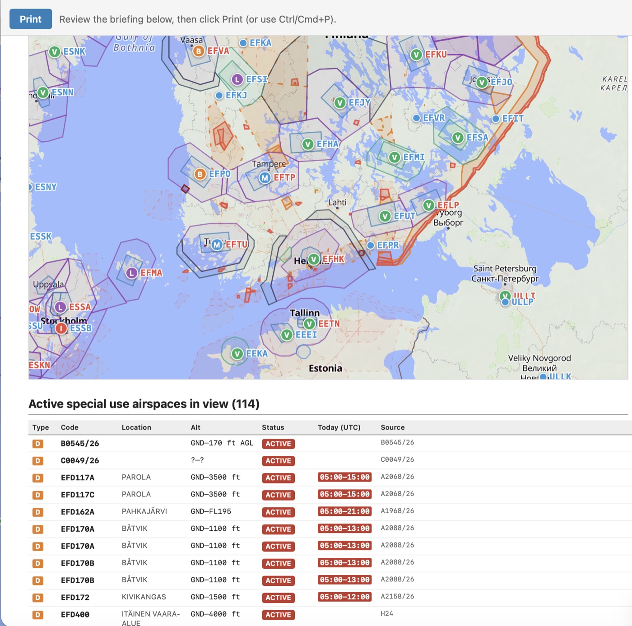The width and height of the screenshot is (632, 626).
Task: Click the D type badge for EFD400
Action: click(38, 615)
